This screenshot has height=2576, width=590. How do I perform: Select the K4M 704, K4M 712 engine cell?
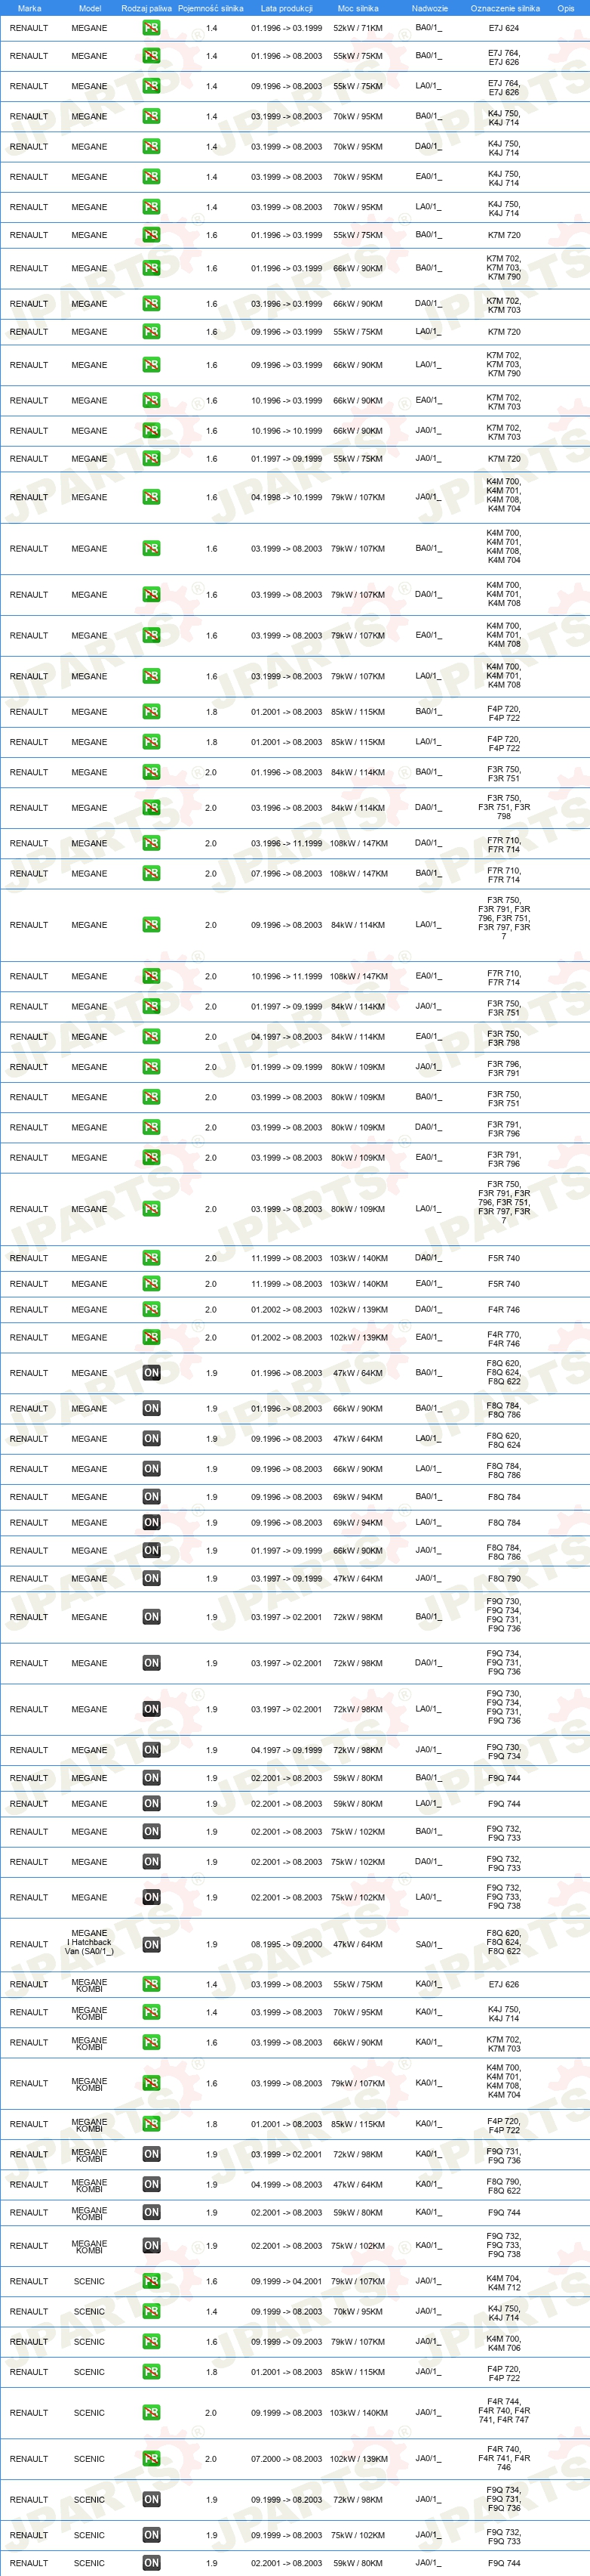tap(503, 2282)
